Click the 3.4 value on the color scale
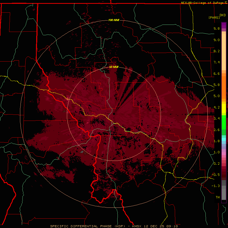 pos(217,119)
